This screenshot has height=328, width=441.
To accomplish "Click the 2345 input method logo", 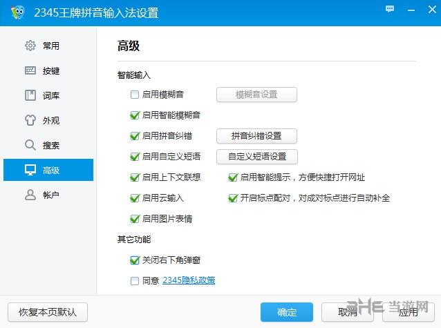I will click(17, 12).
